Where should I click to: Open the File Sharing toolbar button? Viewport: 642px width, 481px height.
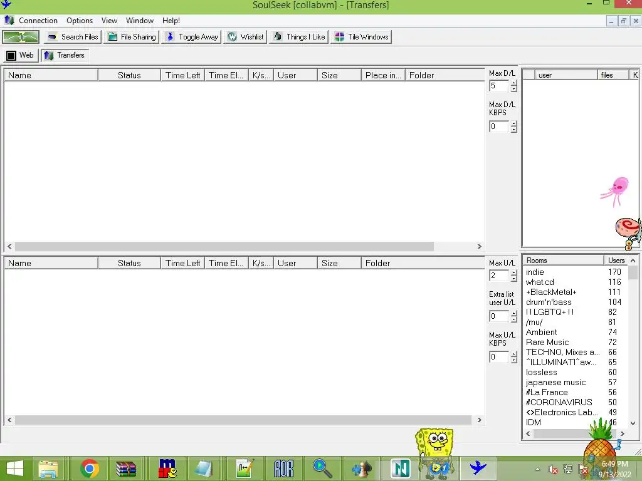coord(132,37)
